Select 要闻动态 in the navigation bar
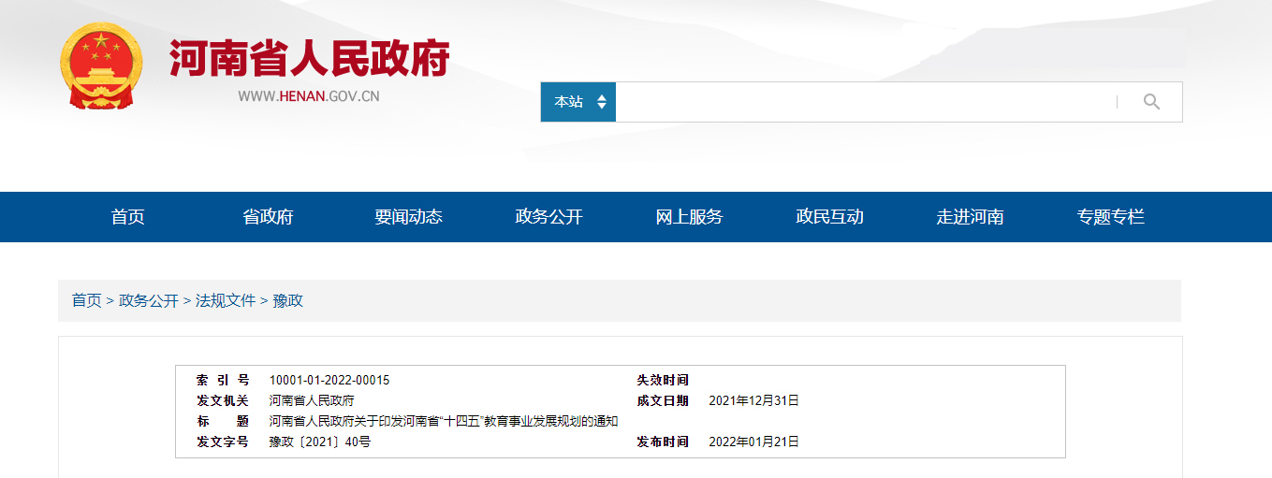The image size is (1272, 478). 408,217
